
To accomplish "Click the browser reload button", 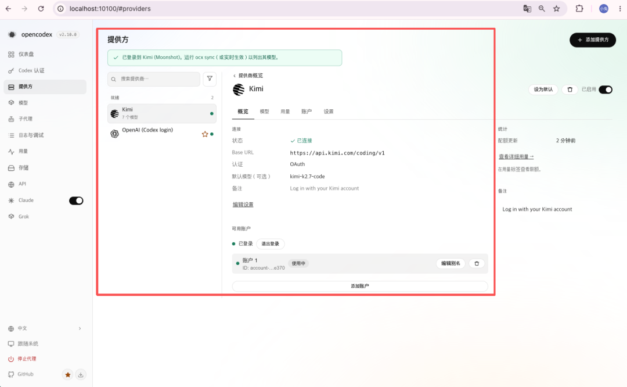I will click(x=41, y=8).
